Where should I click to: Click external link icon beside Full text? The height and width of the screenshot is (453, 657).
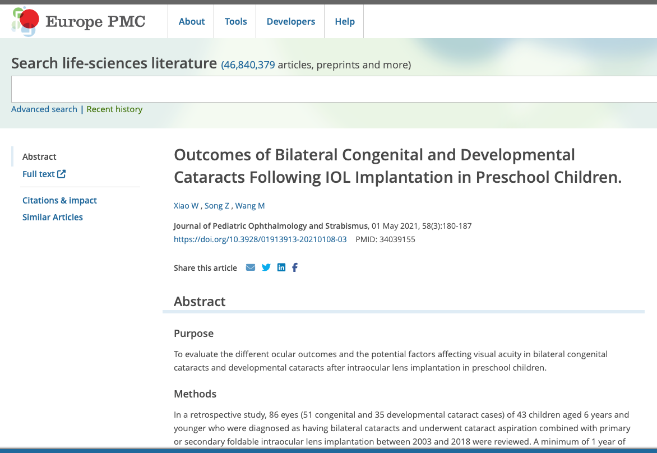(x=62, y=174)
